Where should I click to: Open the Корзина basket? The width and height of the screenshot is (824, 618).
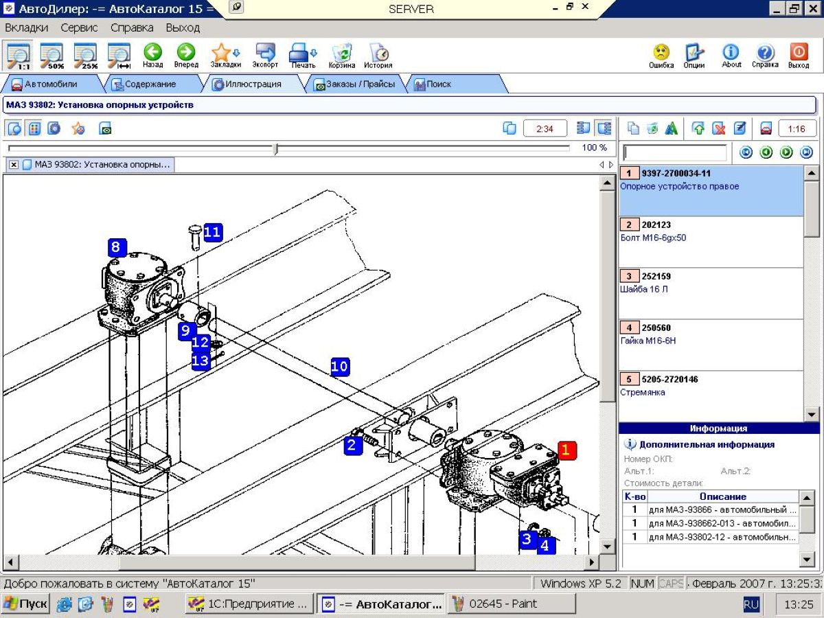(341, 56)
